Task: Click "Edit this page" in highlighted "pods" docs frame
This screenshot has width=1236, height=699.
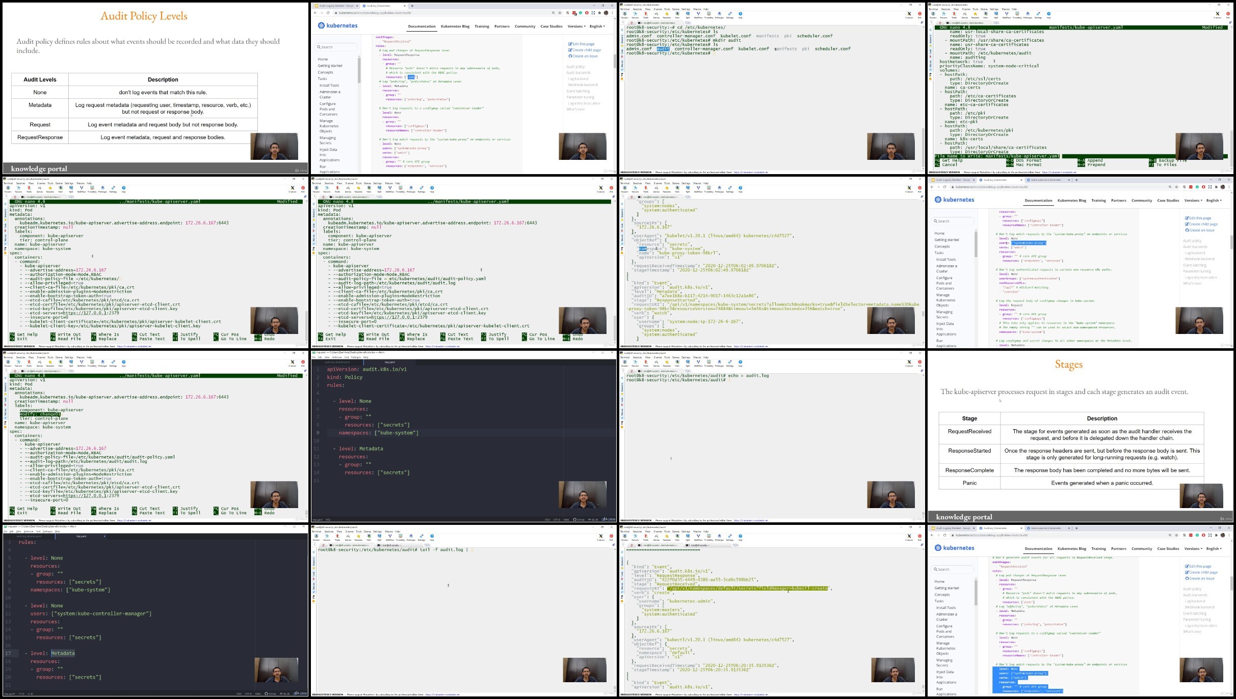Action: [x=582, y=44]
